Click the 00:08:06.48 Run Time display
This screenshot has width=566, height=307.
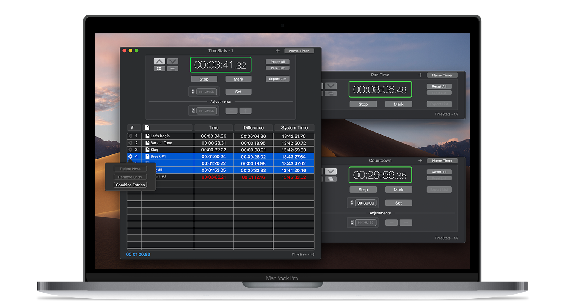pyautogui.click(x=380, y=90)
